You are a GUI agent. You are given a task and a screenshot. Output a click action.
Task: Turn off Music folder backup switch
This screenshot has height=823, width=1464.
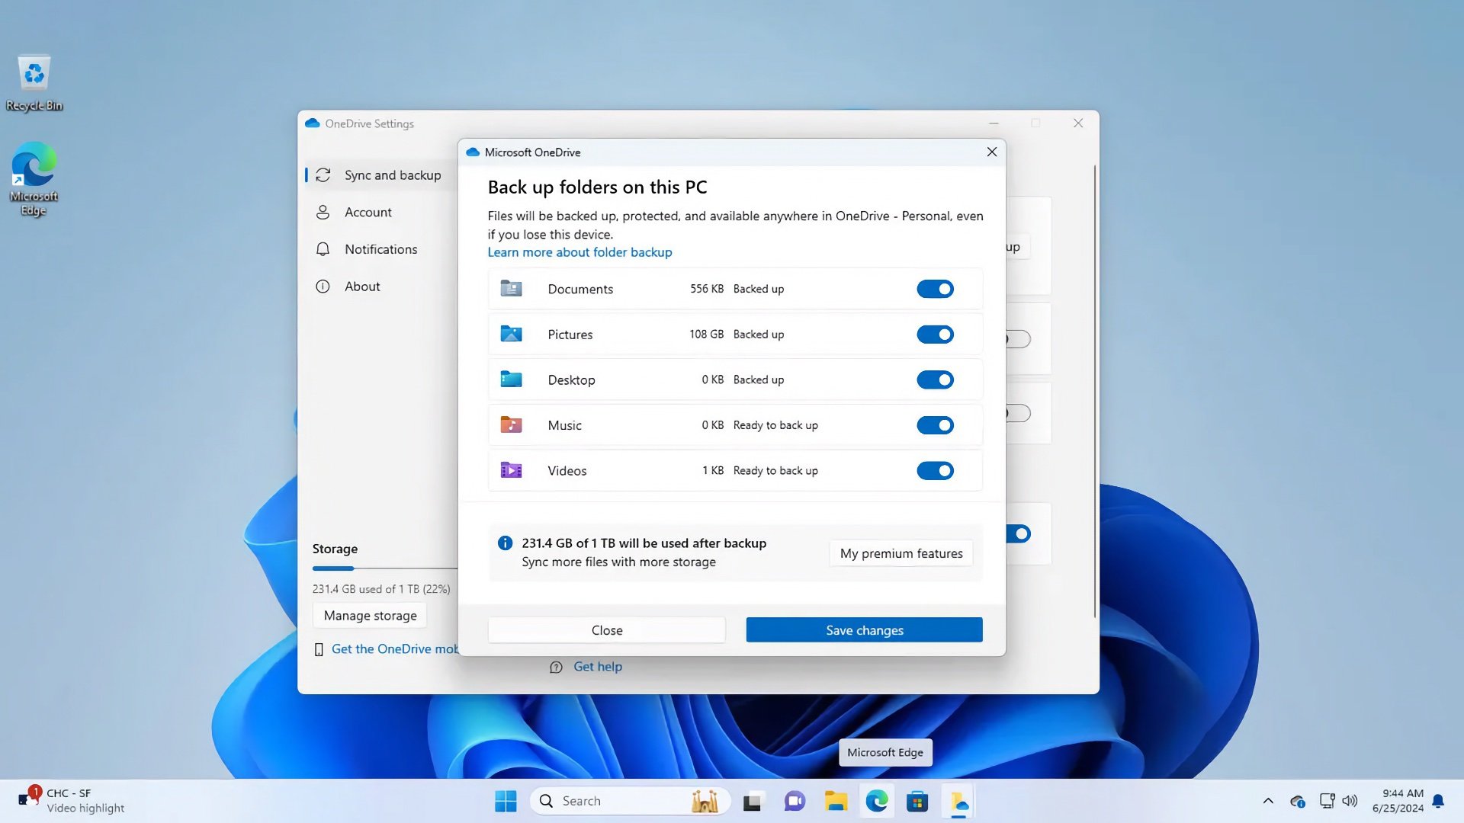click(x=935, y=425)
